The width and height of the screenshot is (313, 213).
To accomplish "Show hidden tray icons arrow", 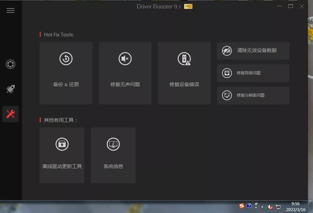I will pos(262,207).
